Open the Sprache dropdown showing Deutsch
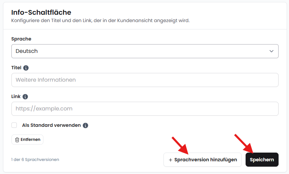 click(x=145, y=51)
